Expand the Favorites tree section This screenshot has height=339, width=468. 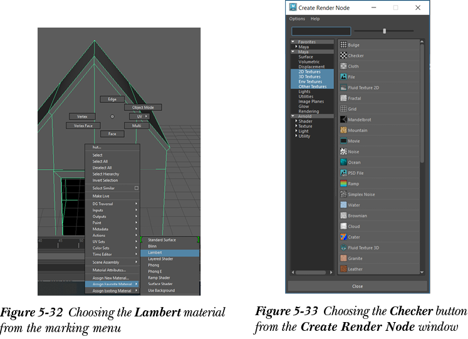(x=293, y=42)
